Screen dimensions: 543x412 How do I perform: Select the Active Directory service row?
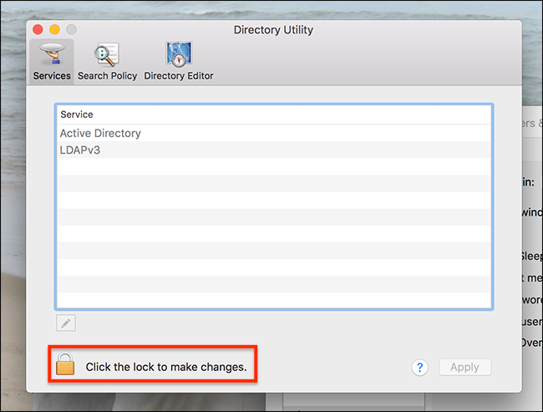(274, 133)
